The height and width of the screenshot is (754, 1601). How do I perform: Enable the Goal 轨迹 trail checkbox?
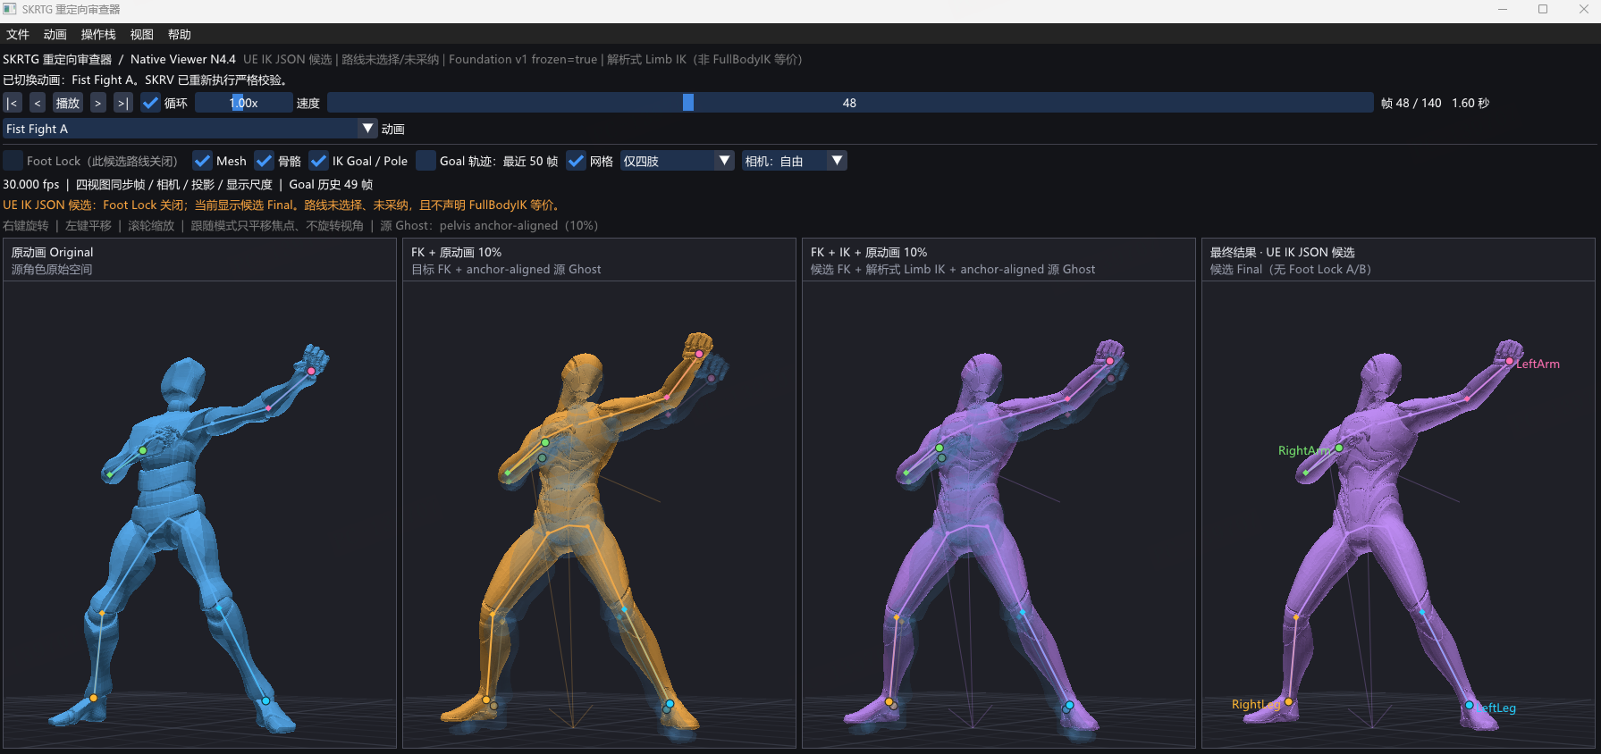click(426, 161)
